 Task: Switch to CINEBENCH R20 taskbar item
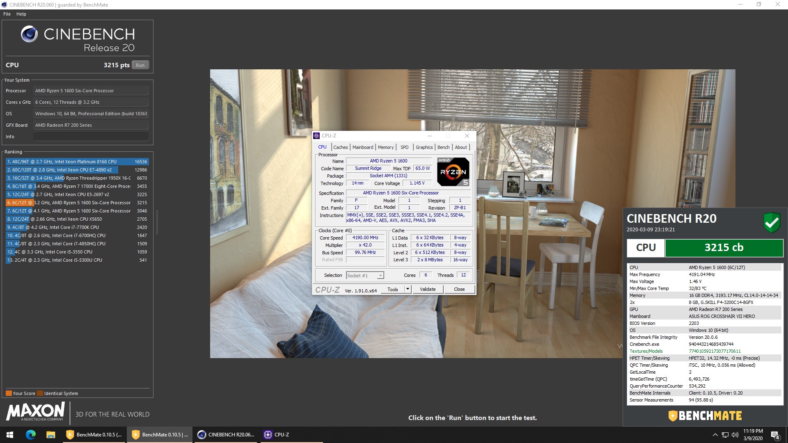(x=226, y=435)
